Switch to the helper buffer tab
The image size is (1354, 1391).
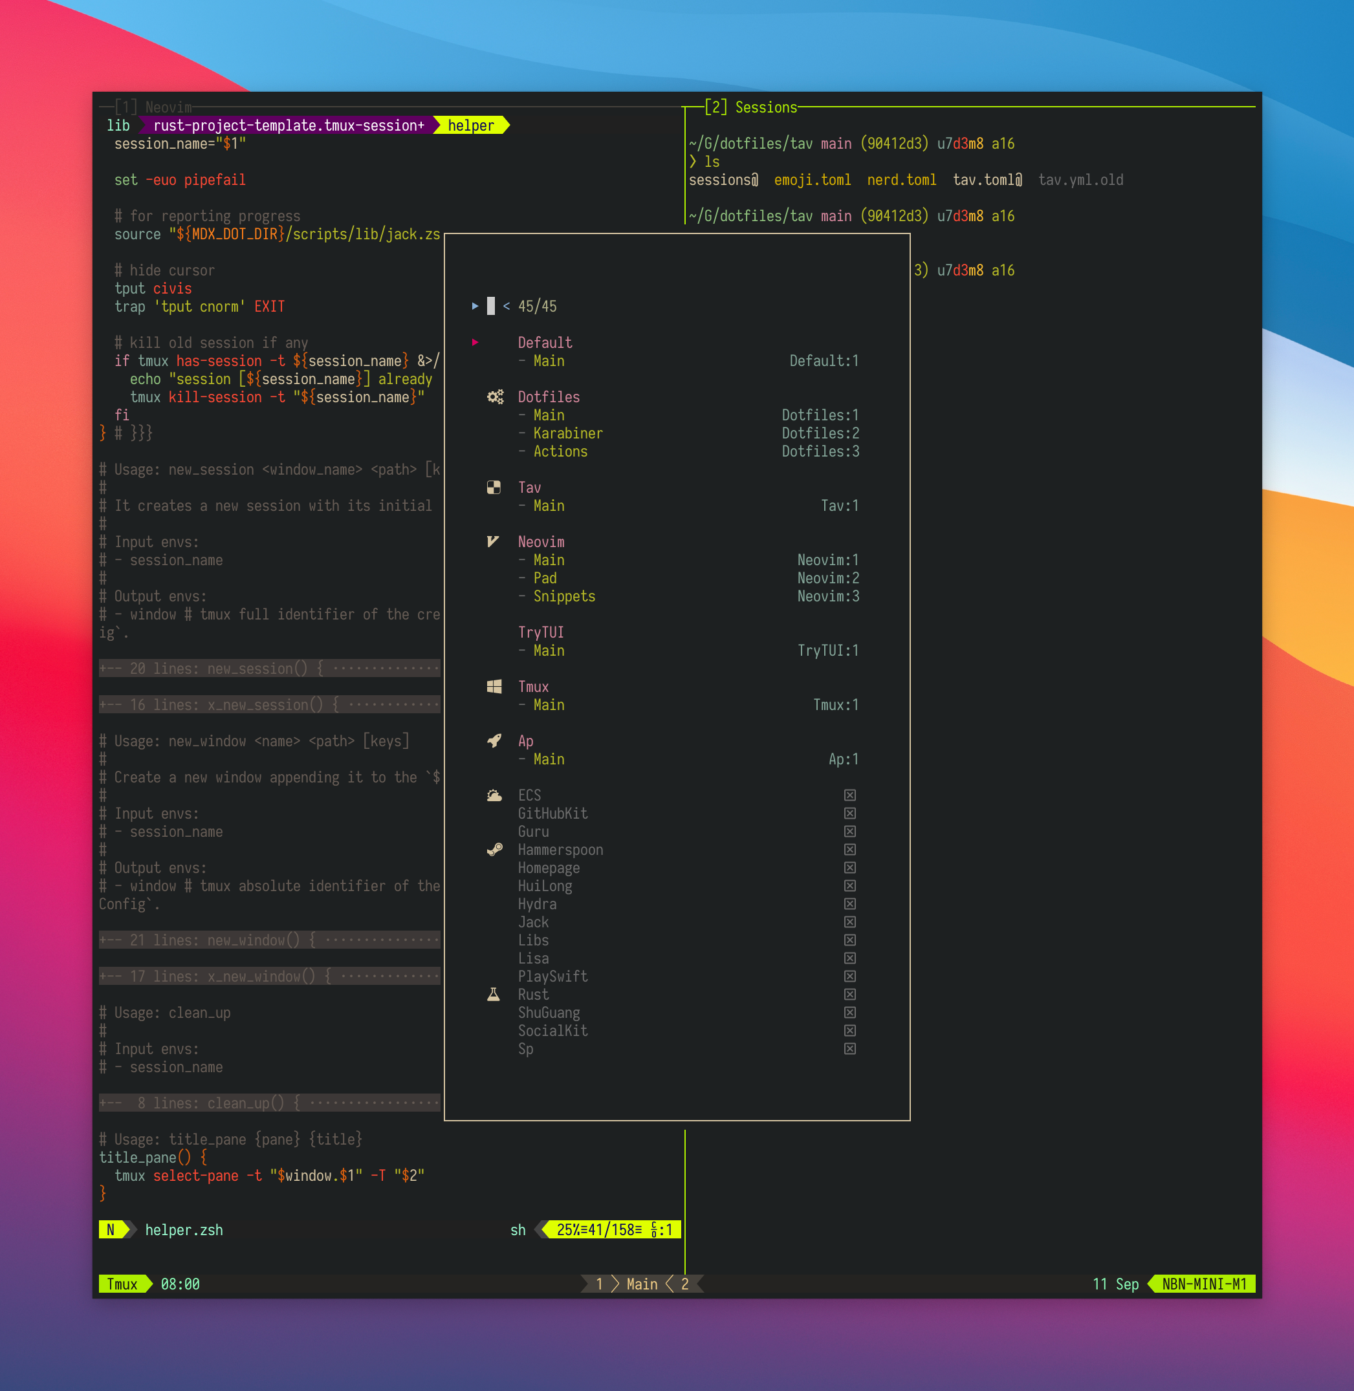[x=470, y=126]
